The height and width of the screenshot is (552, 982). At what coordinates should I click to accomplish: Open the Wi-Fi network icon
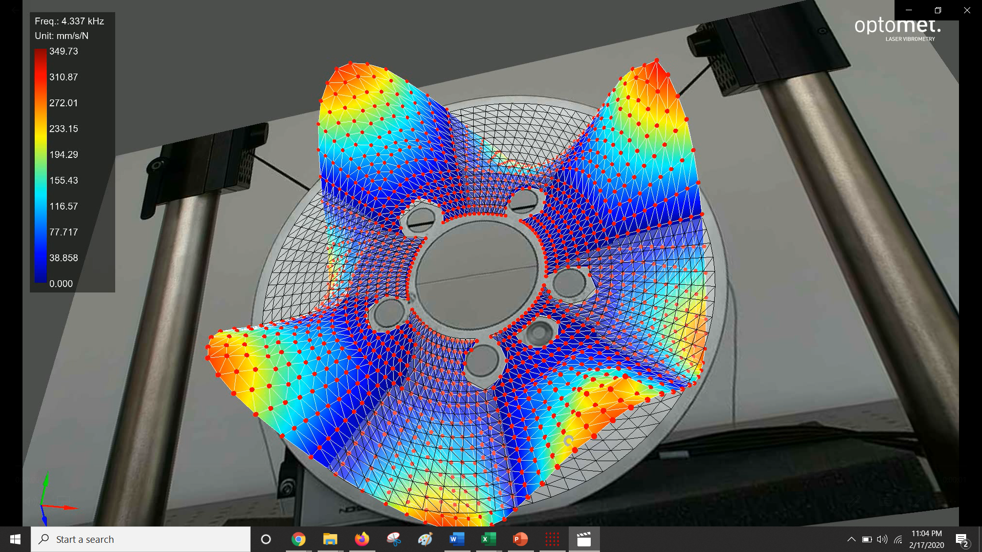coord(898,539)
